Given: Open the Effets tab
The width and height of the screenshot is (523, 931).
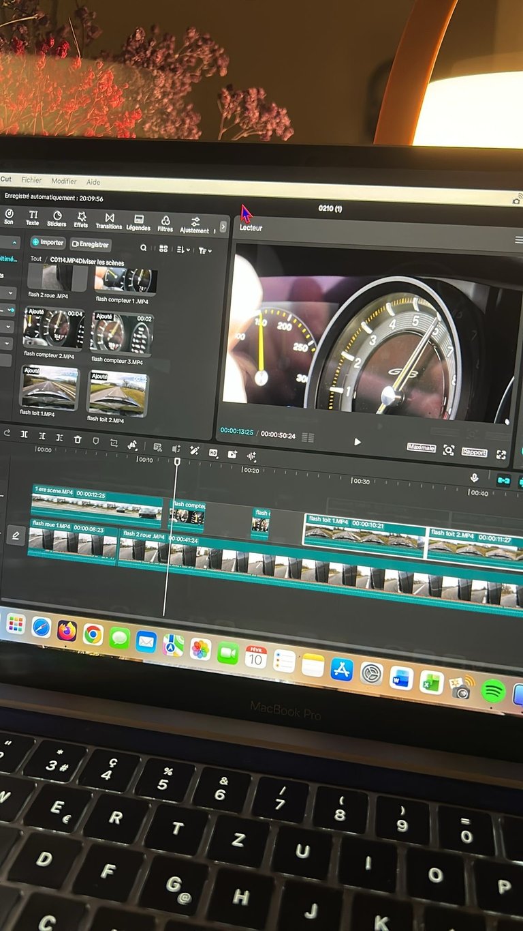Looking at the screenshot, I should 81,220.
